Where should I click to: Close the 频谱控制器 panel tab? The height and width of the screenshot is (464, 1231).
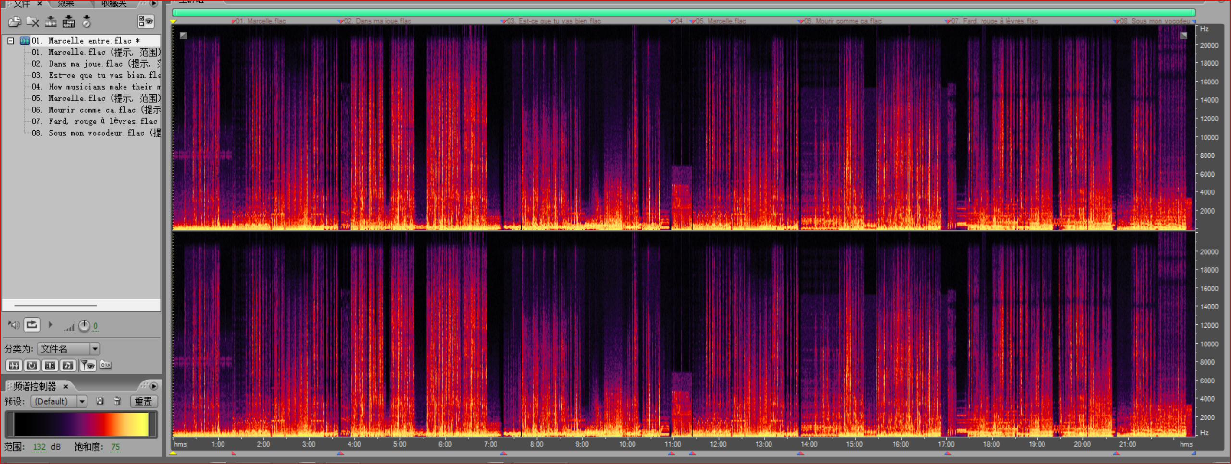(66, 386)
